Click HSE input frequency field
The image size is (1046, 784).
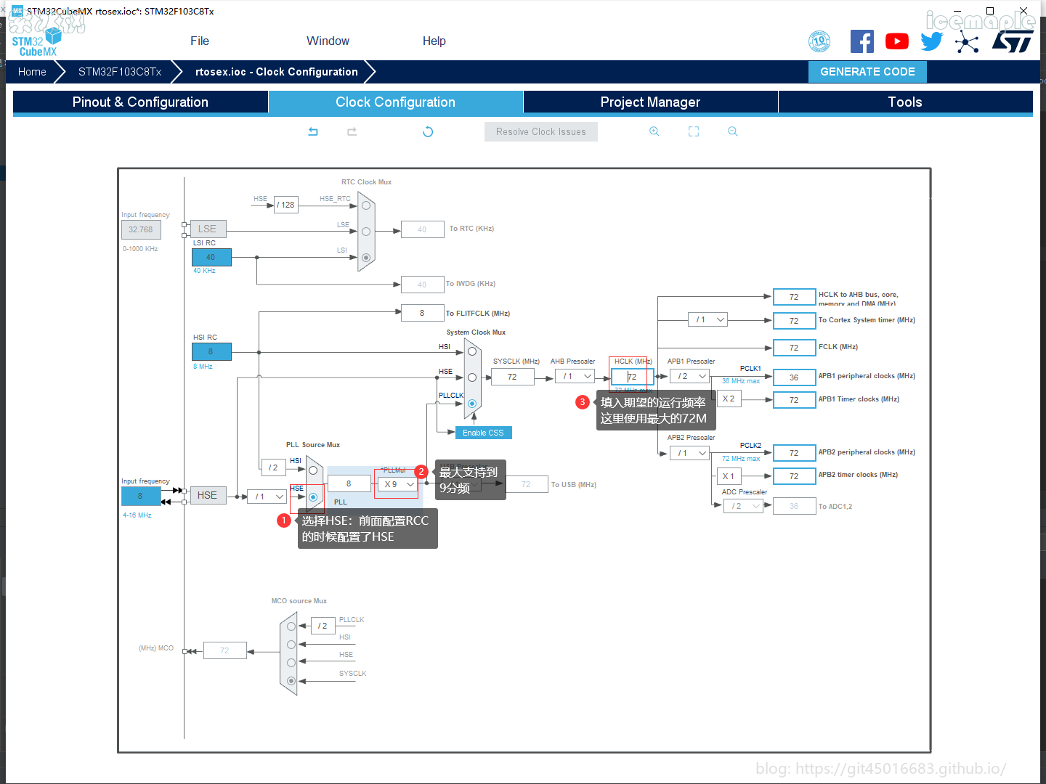coord(141,496)
